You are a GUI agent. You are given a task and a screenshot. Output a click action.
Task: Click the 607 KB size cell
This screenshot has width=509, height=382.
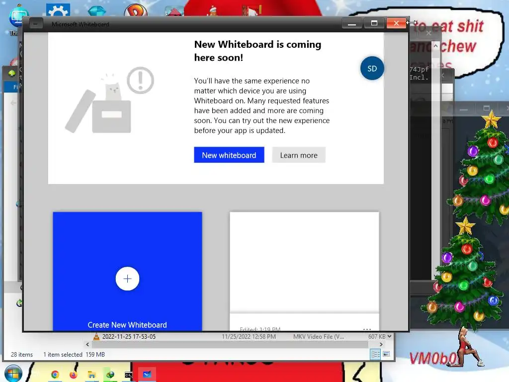[x=377, y=337]
